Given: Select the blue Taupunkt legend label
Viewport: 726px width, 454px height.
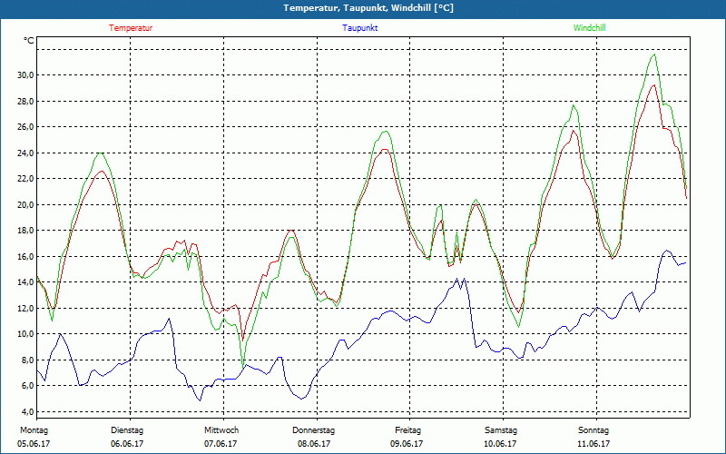Looking at the screenshot, I should tap(360, 28).
